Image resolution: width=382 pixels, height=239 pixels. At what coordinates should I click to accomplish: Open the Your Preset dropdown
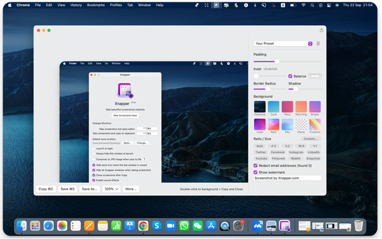(x=283, y=44)
